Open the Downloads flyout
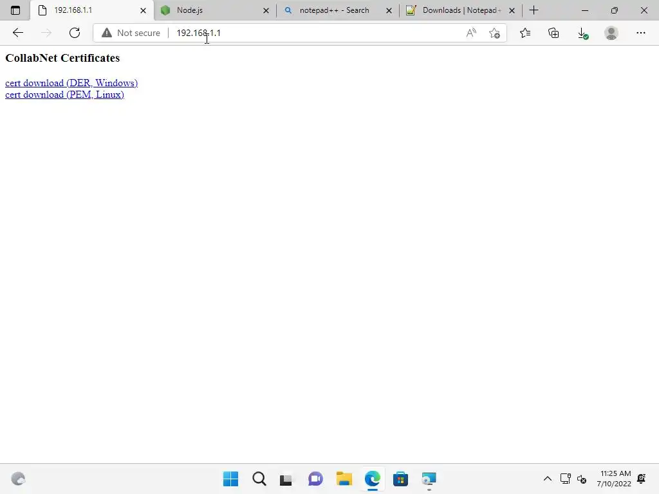 point(582,33)
